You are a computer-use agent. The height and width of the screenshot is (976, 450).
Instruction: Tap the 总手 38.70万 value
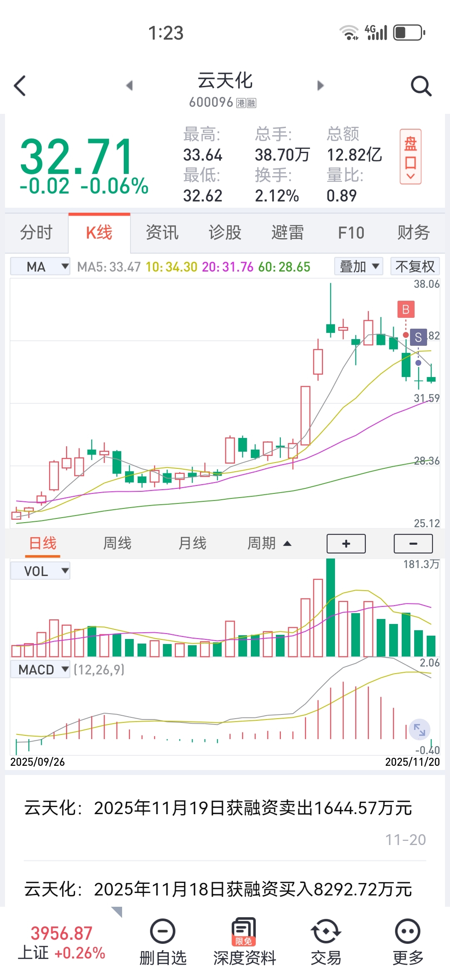click(282, 155)
